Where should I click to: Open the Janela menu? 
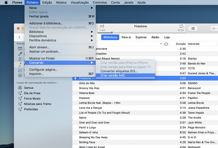[x=128, y=2]
